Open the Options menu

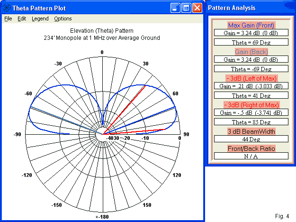tap(63, 18)
